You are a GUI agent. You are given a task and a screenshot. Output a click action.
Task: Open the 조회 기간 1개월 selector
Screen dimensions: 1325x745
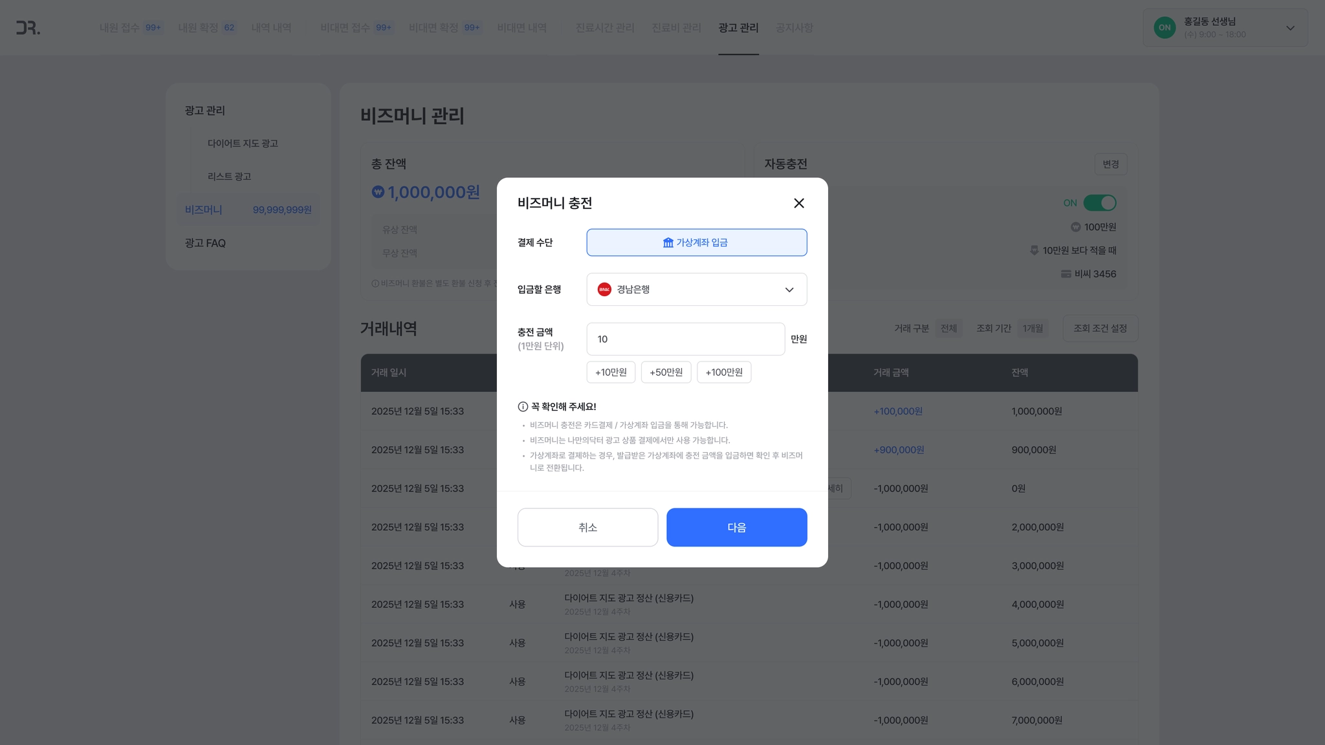[1032, 329]
